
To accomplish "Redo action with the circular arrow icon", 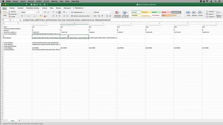I will 45,5.
